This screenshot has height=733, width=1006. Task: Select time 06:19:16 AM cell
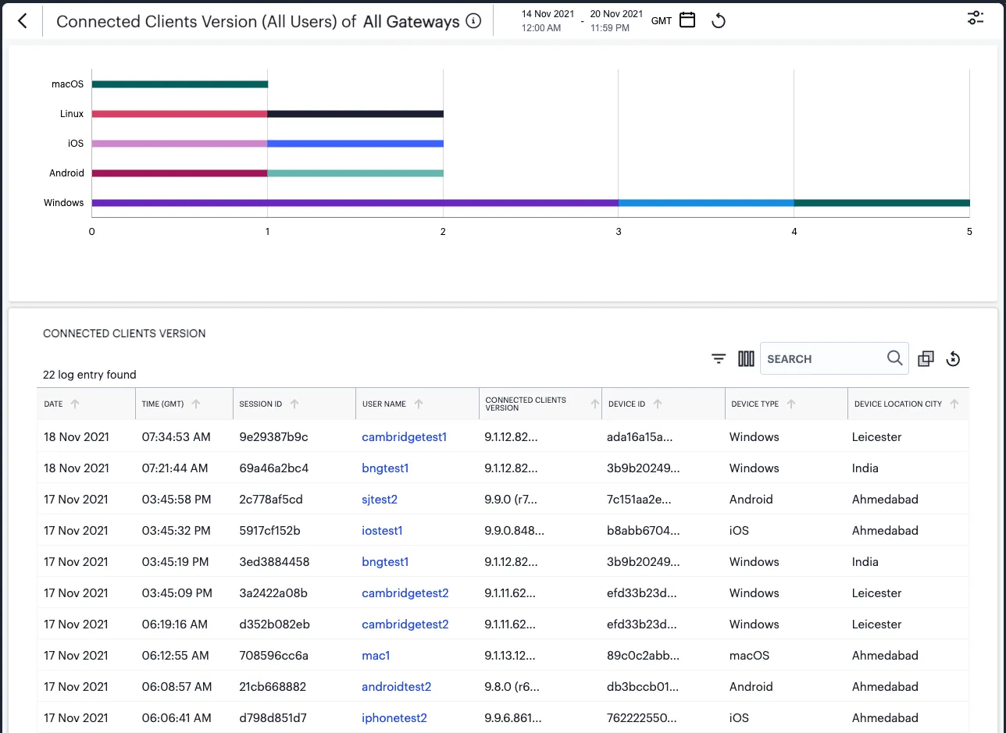pos(175,624)
